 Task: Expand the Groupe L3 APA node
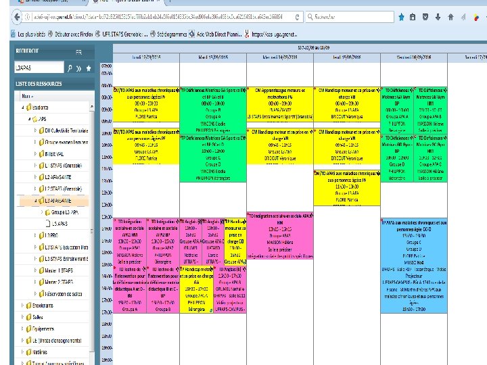pos(42,212)
